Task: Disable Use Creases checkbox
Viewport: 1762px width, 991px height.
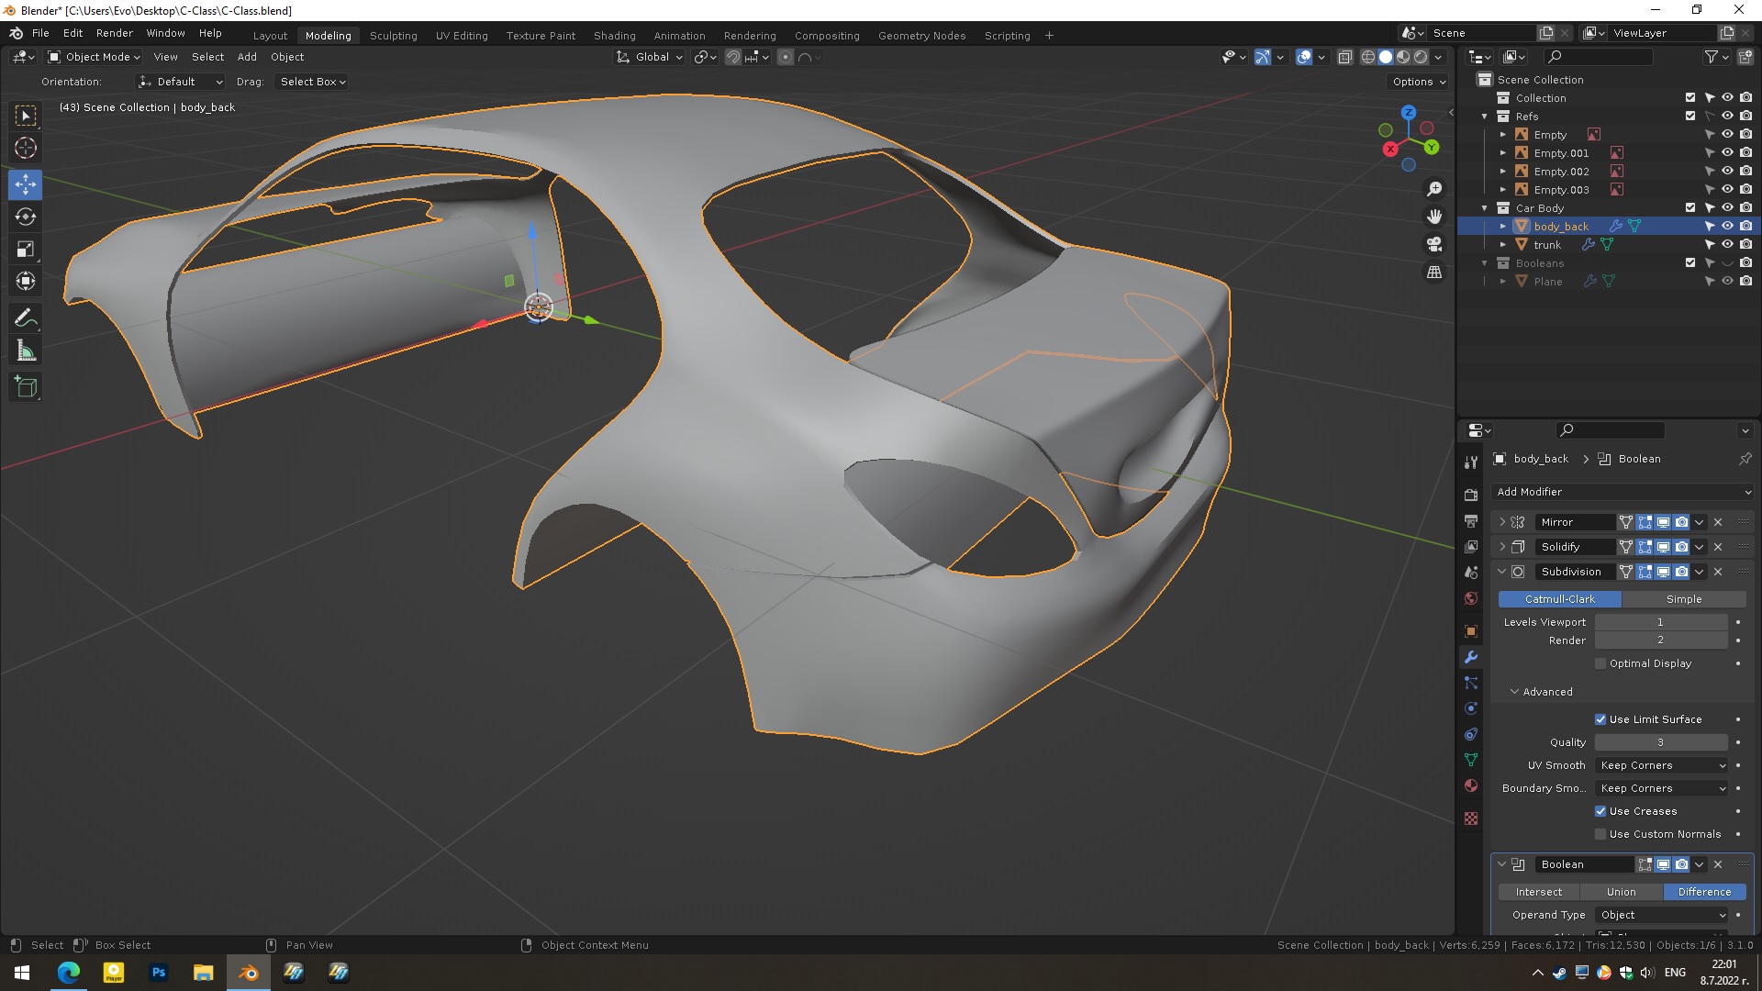Action: (x=1600, y=811)
